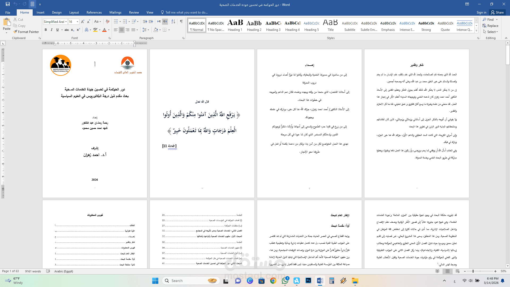Screen dimensions: 510x287
Task: Click the Decrease Font Size icon
Action: (x=88, y=22)
